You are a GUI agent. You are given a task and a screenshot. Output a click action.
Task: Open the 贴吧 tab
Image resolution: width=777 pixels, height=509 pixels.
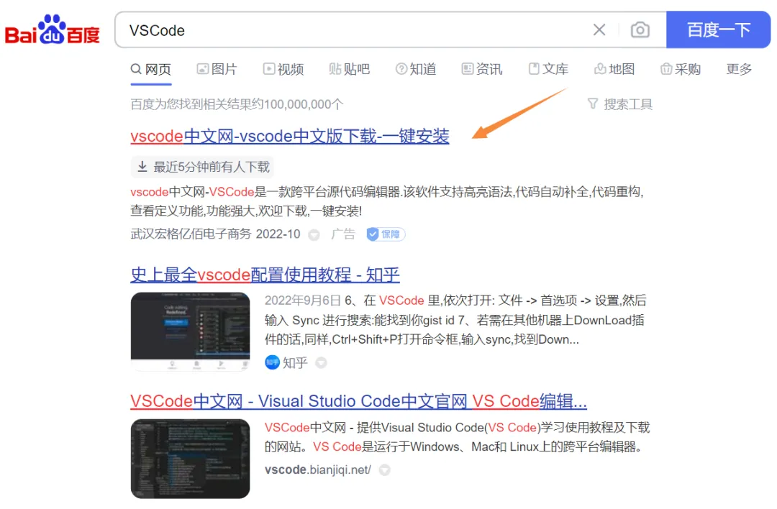pos(350,69)
